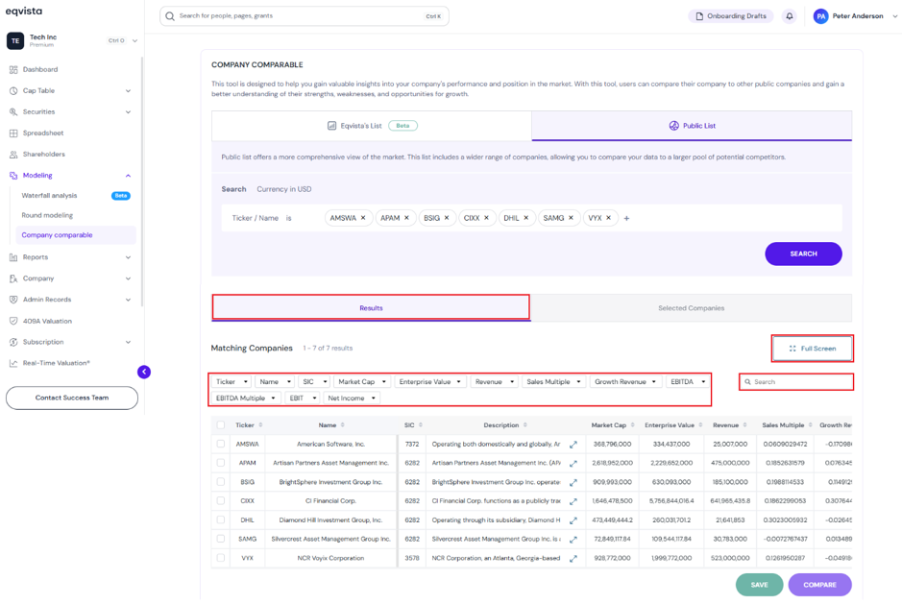
Task: Check the VYX row checkbox
Action: [221, 558]
